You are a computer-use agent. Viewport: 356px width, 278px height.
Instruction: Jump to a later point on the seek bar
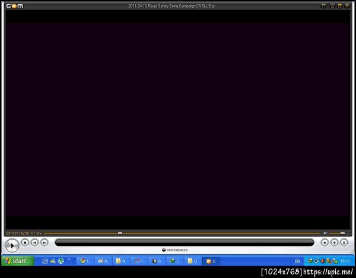[221, 233]
